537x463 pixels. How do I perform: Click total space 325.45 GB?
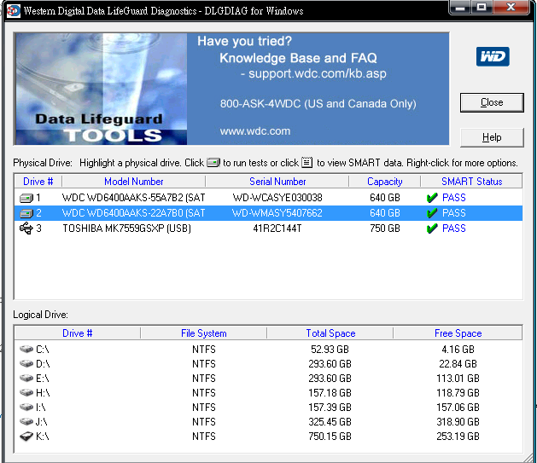coord(330,421)
